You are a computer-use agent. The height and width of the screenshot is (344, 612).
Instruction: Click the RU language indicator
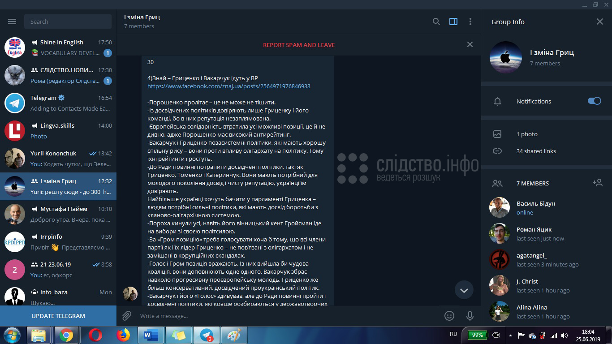tap(453, 334)
